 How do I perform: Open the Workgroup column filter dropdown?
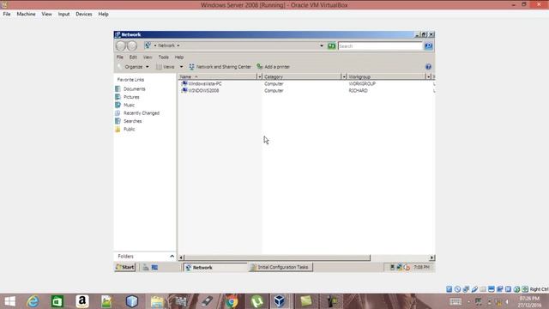[428, 76]
